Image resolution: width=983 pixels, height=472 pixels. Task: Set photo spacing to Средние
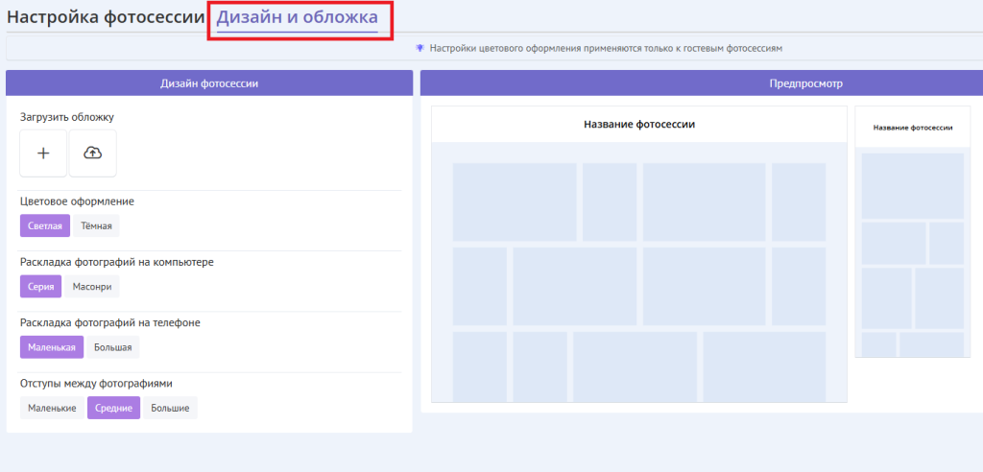113,408
